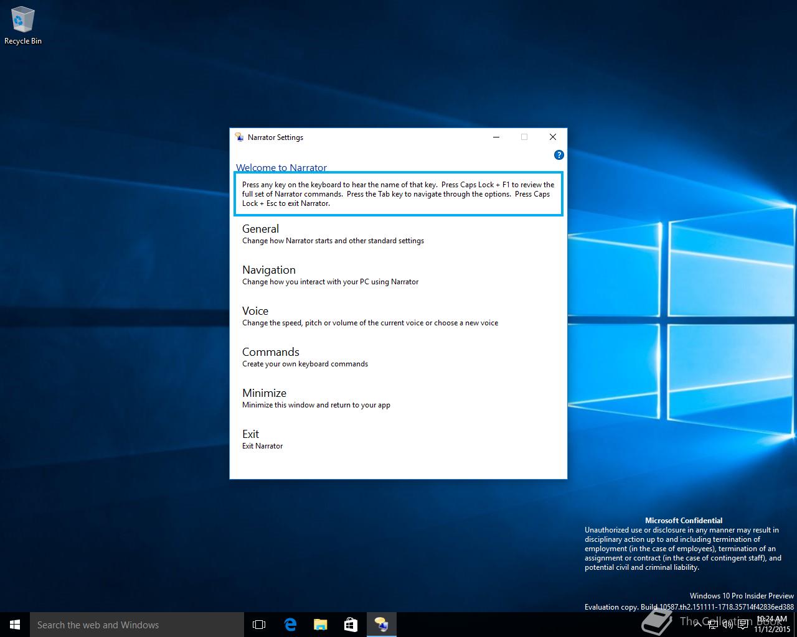Click 'Change how Narrator starts' description
This screenshot has width=797, height=637.
(333, 241)
